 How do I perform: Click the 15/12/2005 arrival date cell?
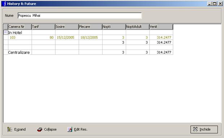click(67, 38)
